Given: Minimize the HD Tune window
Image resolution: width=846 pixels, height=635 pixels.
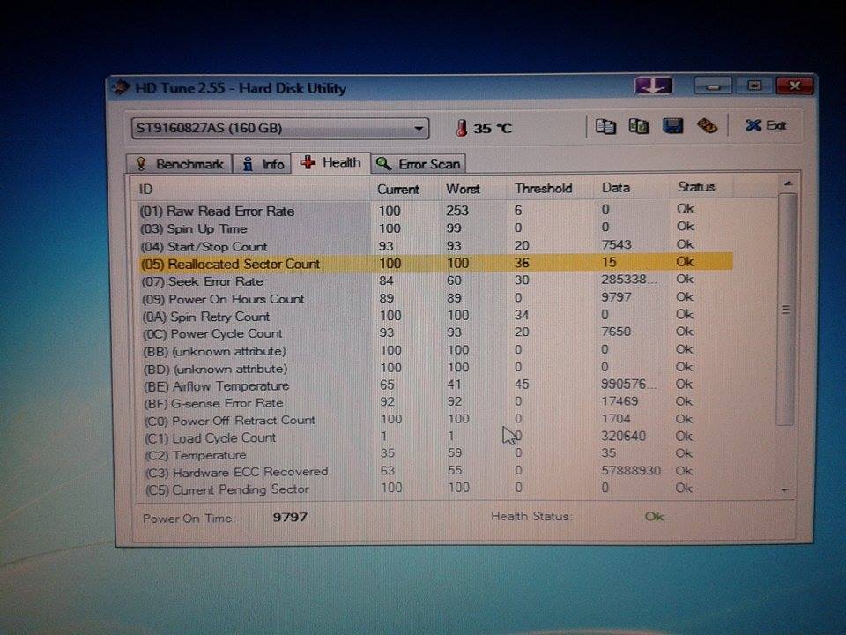Looking at the screenshot, I should [713, 86].
